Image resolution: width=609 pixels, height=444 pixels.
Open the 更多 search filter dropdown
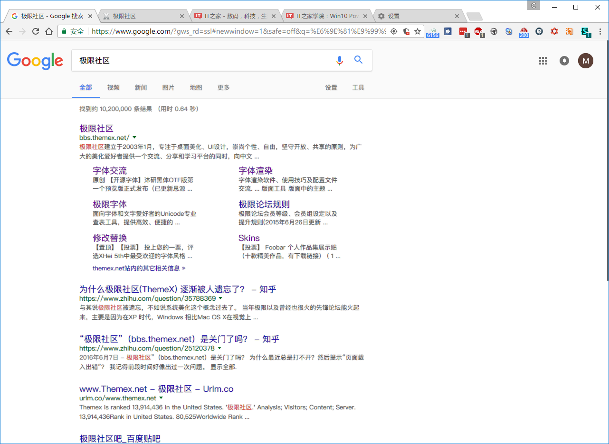coord(224,88)
